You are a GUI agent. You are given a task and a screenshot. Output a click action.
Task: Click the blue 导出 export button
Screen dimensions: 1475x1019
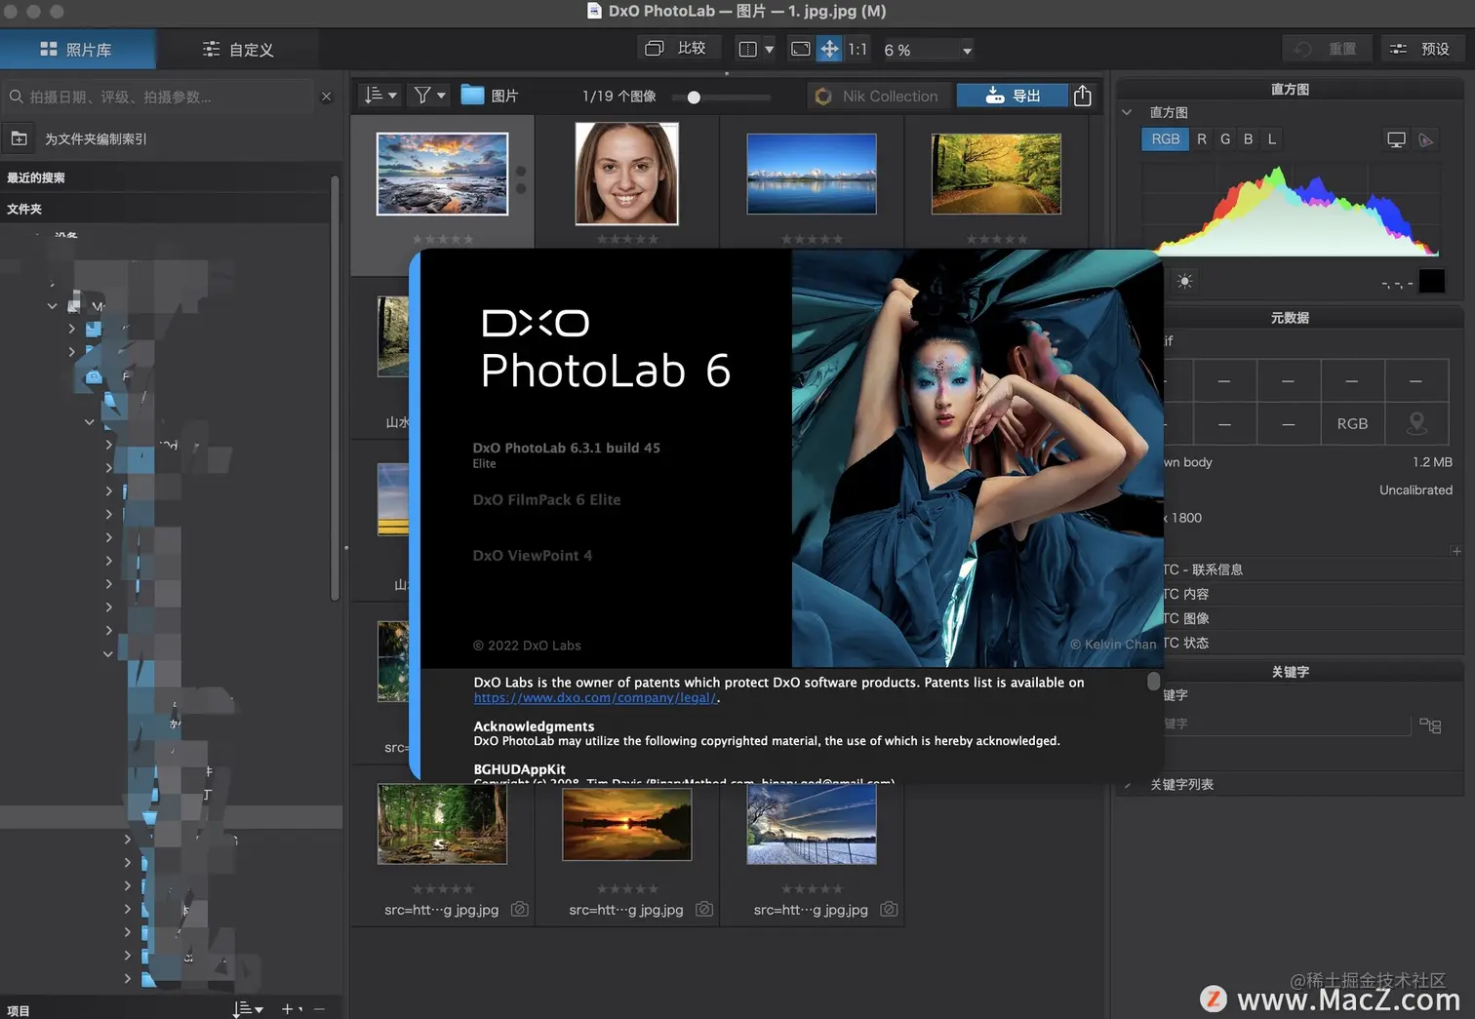tap(1013, 95)
